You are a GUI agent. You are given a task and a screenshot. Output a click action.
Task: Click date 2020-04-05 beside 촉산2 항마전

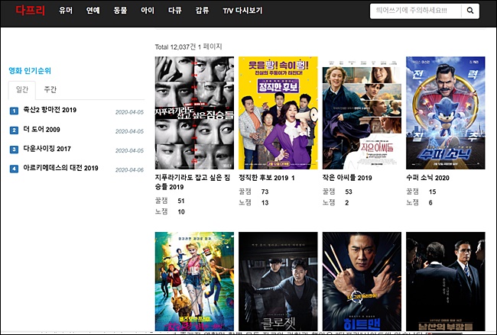tap(129, 112)
